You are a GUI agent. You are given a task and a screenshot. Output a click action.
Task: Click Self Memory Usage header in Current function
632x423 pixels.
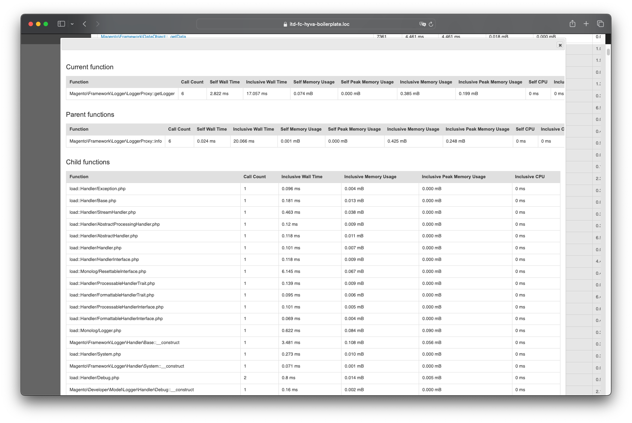point(314,82)
